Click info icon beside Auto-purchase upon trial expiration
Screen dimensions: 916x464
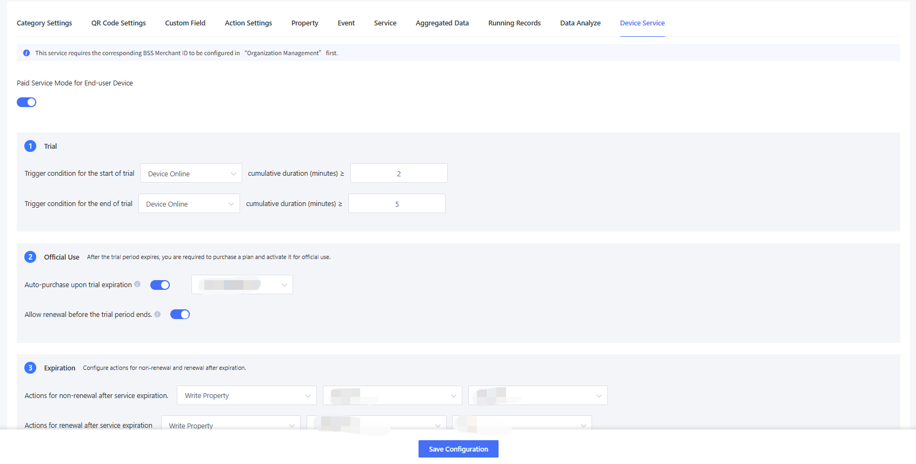[x=137, y=284]
